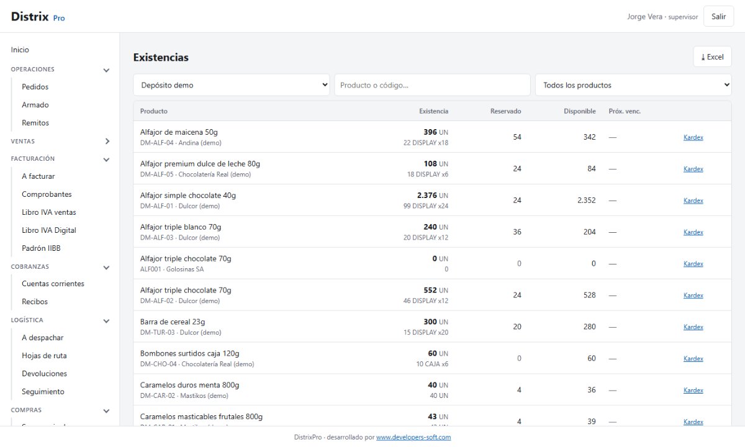Open the Todos los productos filter dropdown

[633, 85]
